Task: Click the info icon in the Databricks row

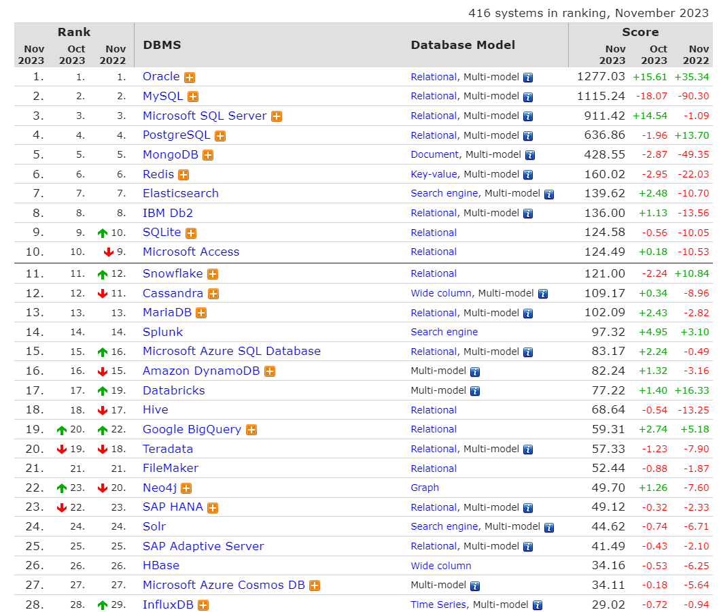Action: [x=475, y=391]
